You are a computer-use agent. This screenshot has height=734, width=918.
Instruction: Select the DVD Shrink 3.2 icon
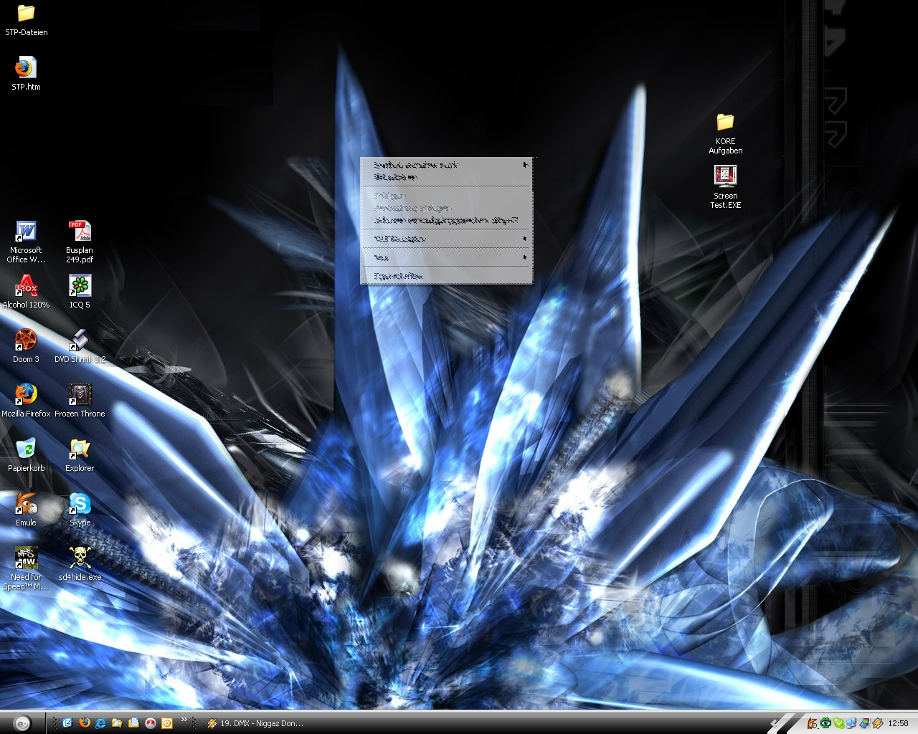tap(80, 340)
